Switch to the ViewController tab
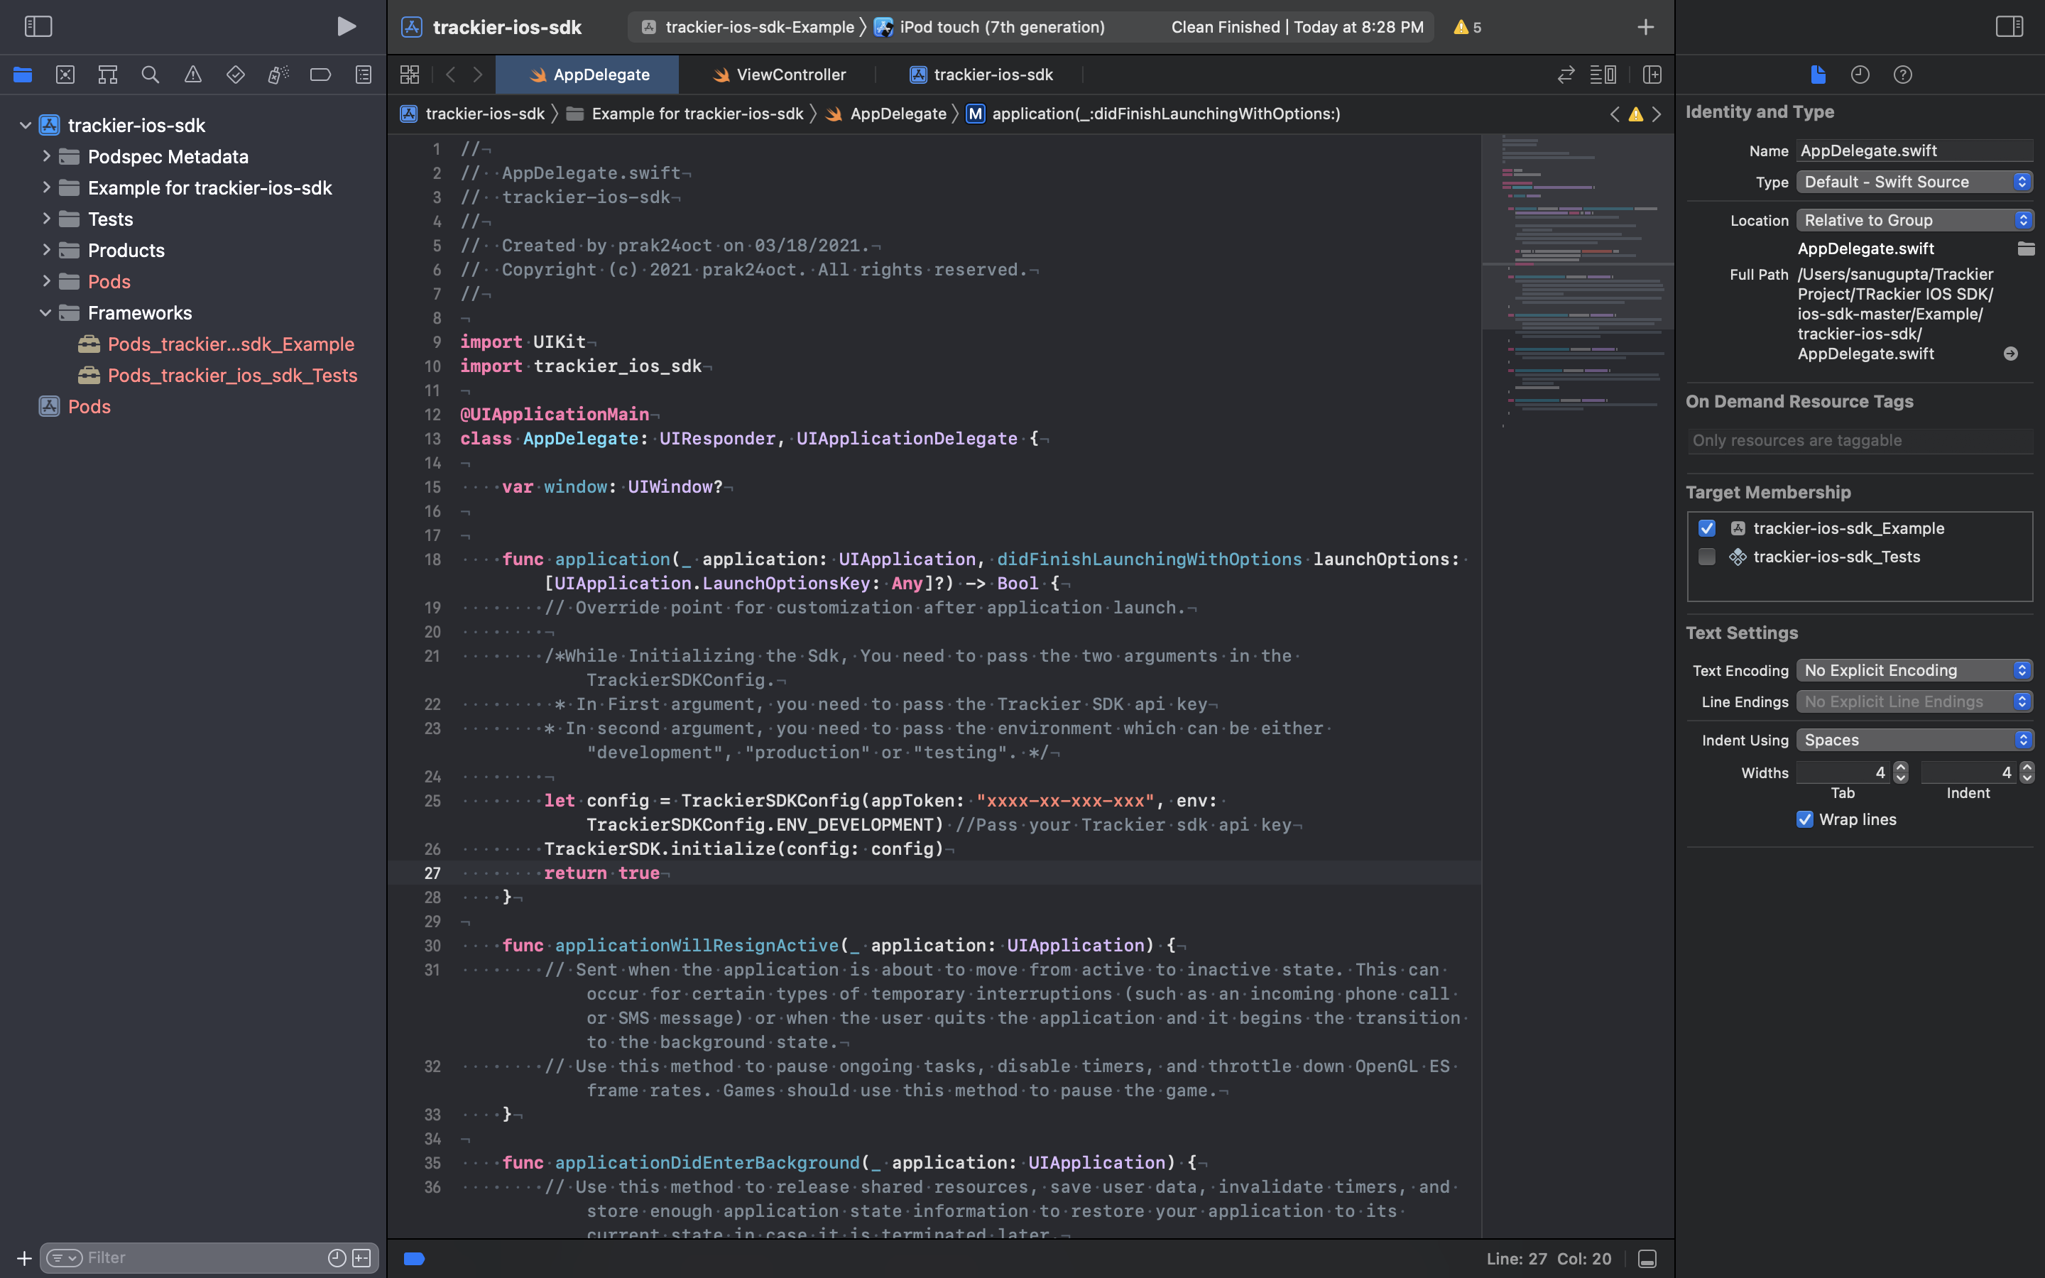 click(778, 75)
